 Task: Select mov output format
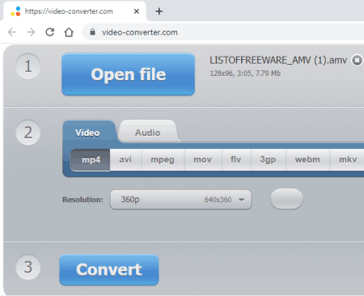(x=203, y=159)
